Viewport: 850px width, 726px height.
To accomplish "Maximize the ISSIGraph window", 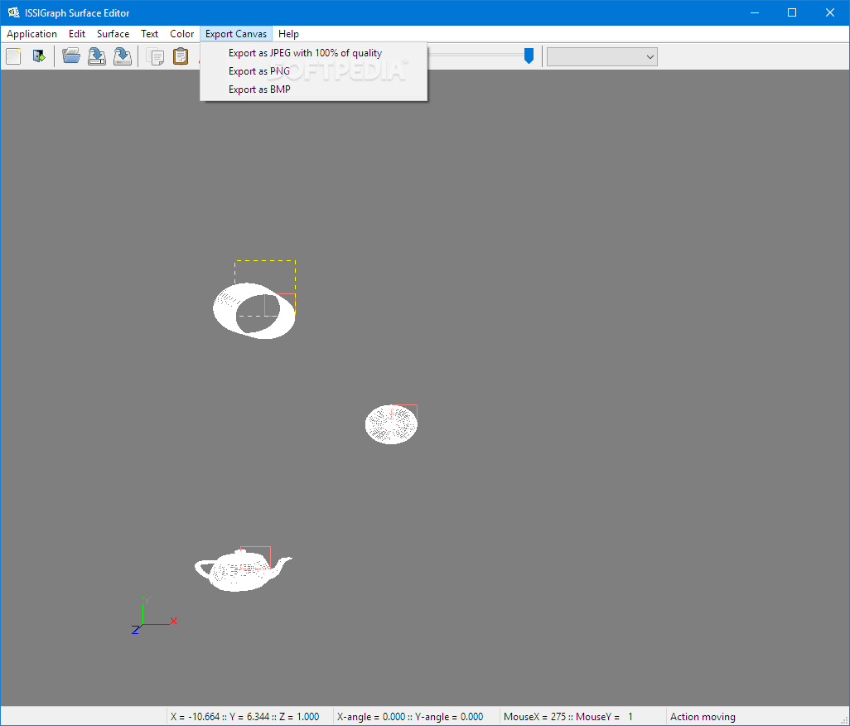I will point(792,12).
